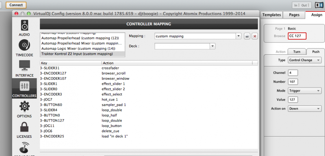Image resolution: width=325 pixels, height=156 pixels.
Task: Open the Licenses padlock icon
Action: tap(24, 127)
